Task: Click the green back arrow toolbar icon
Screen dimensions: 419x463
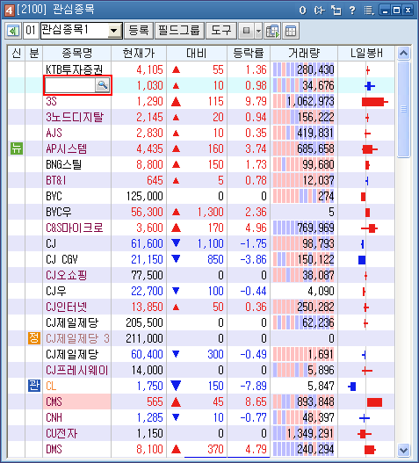Action: pos(13,31)
